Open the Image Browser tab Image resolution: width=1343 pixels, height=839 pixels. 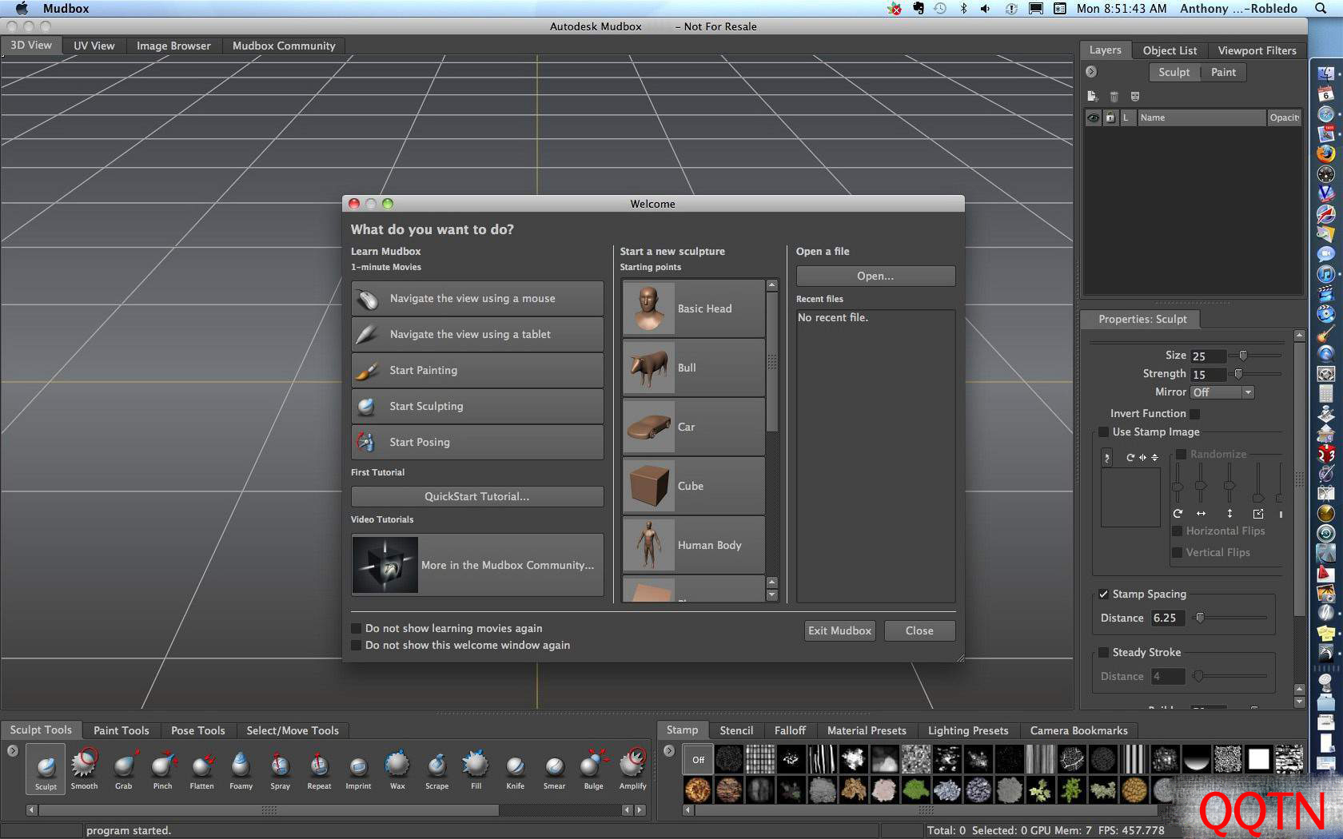(x=173, y=46)
